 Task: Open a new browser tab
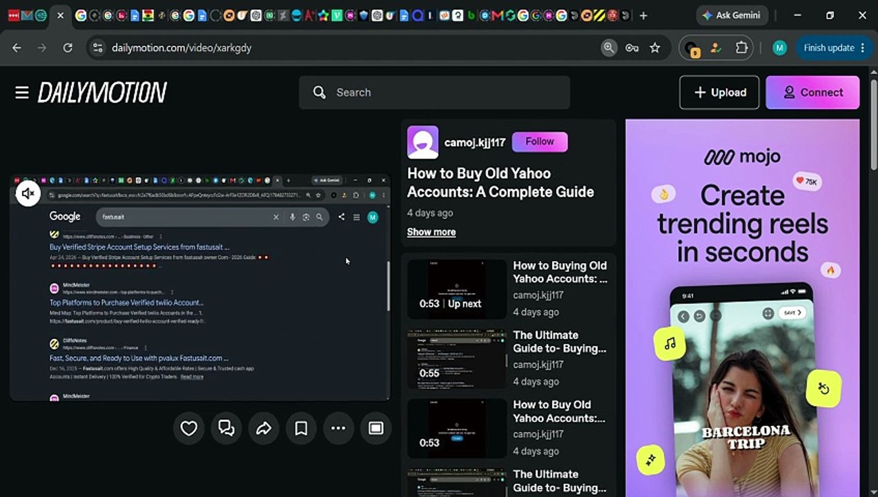coord(643,15)
